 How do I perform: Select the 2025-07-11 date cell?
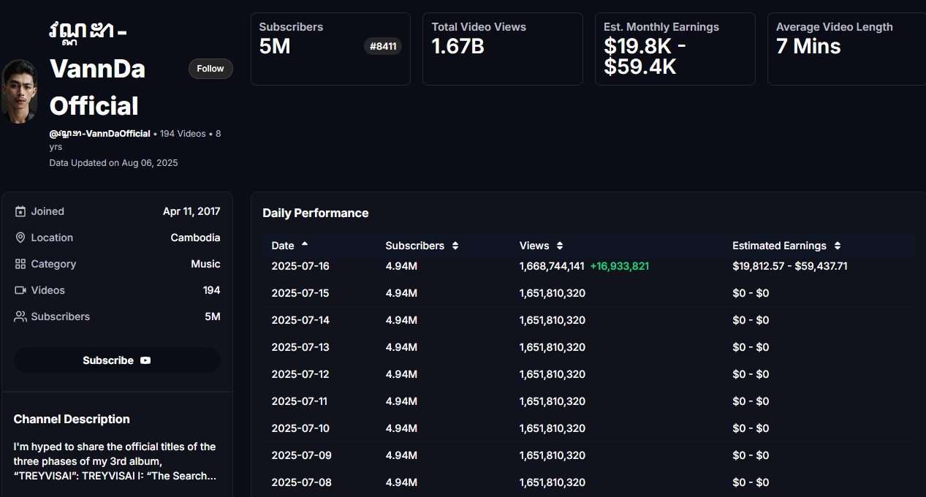click(300, 401)
